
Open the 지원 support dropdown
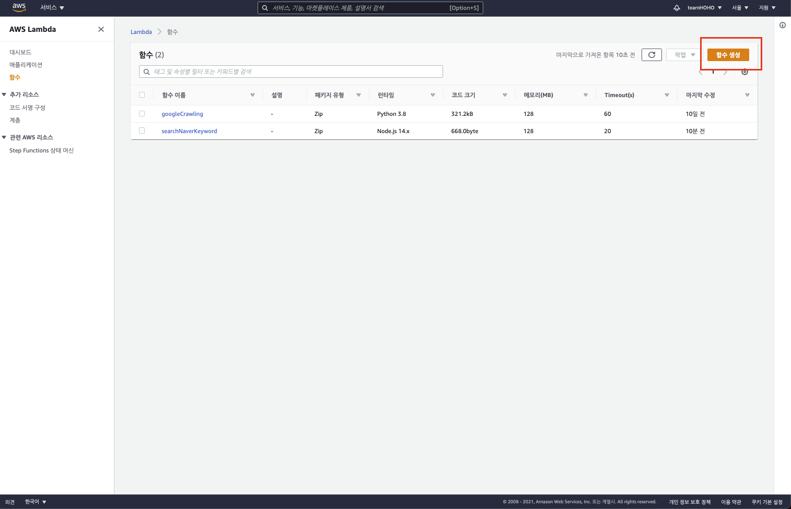(767, 8)
